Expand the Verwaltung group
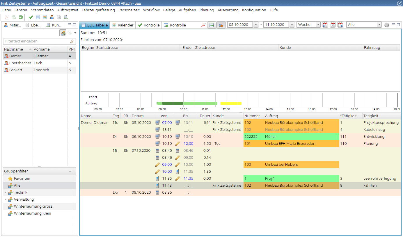Screen dimensions: 403x237 click(x=6, y=199)
